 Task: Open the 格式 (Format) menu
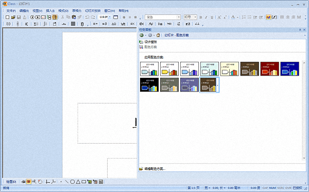pyautogui.click(x=63, y=11)
